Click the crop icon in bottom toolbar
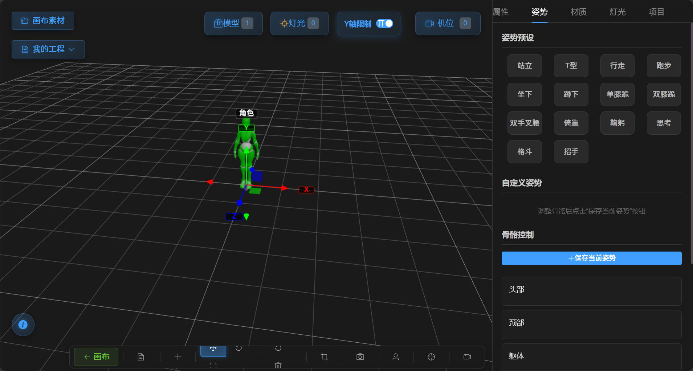Screen dimensions: 693x371 pyautogui.click(x=325, y=357)
